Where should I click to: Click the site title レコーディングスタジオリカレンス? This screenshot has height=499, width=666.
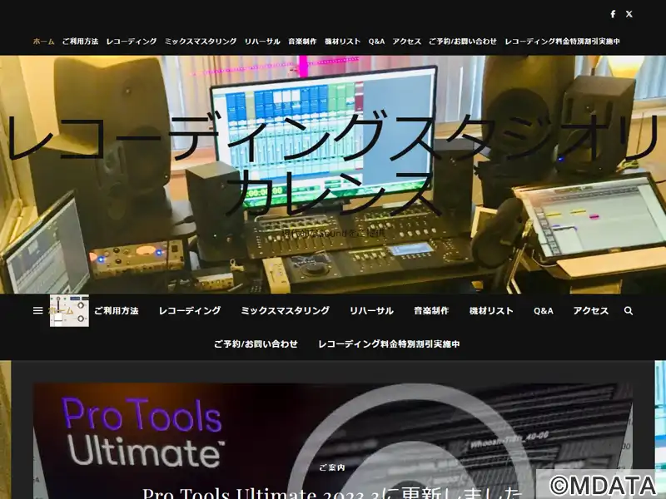(x=333, y=163)
